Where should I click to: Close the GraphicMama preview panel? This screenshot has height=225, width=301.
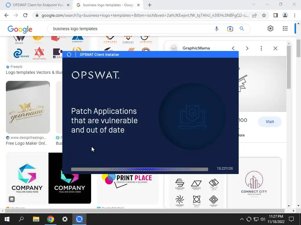[275, 48]
